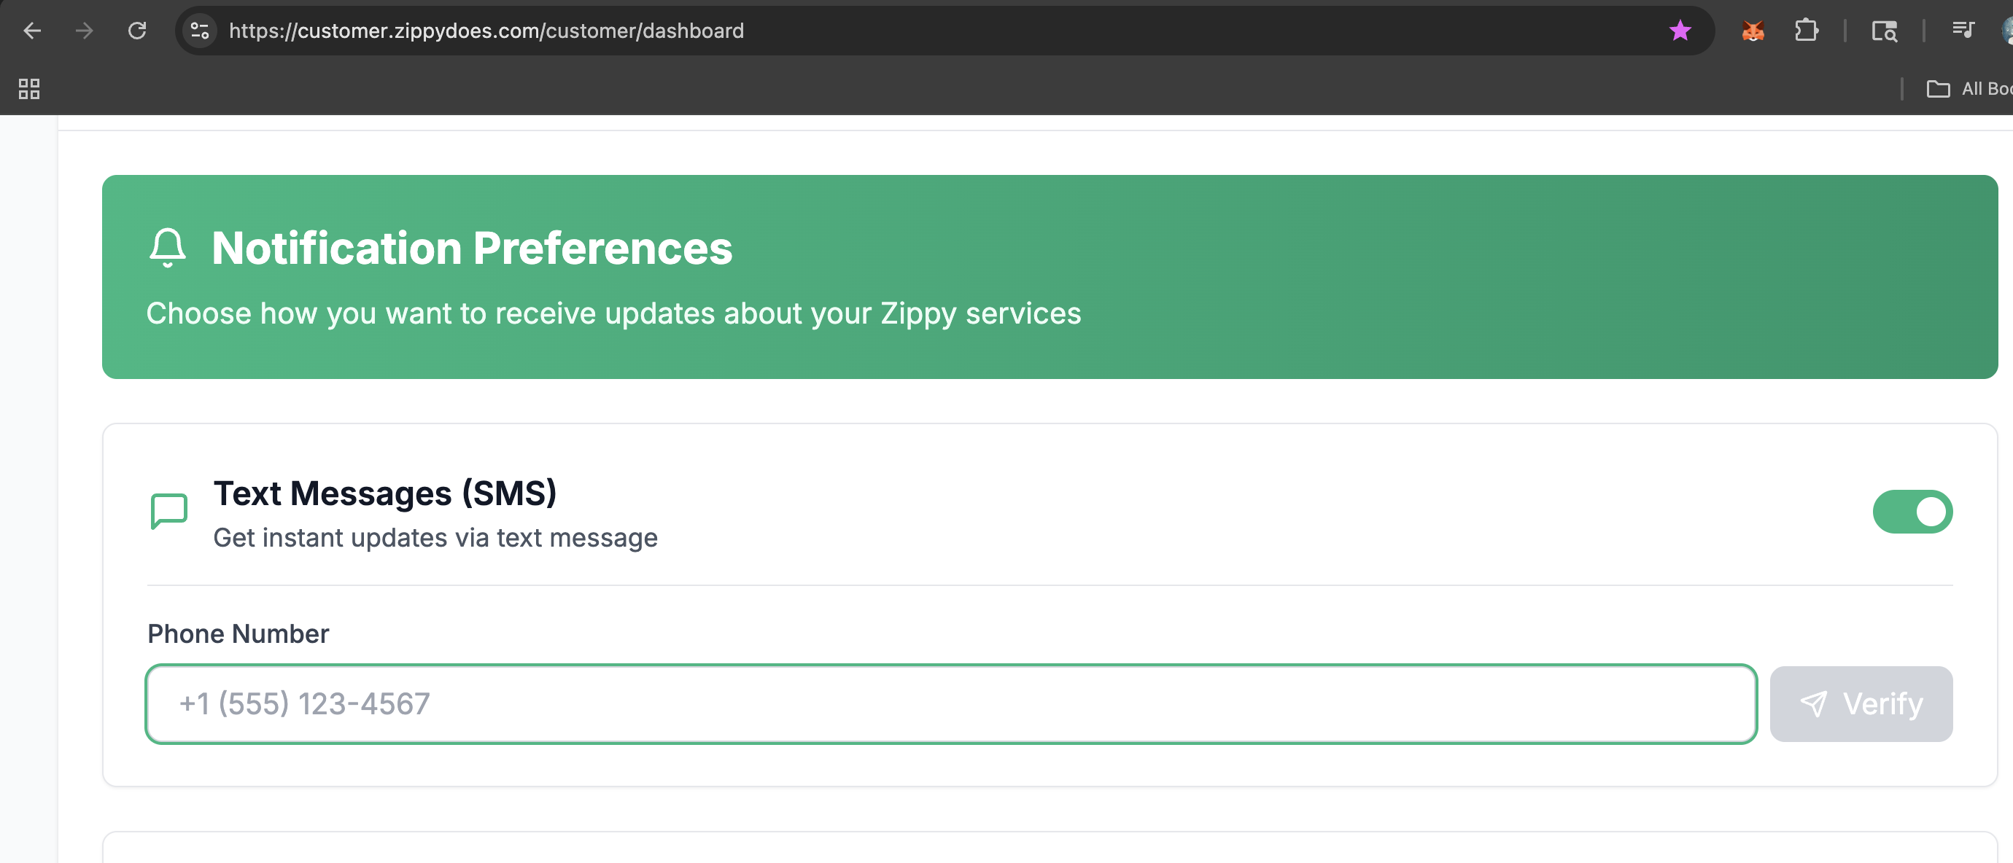Click the SMS chat bubble icon
Screen dimensions: 2013x863
(168, 511)
